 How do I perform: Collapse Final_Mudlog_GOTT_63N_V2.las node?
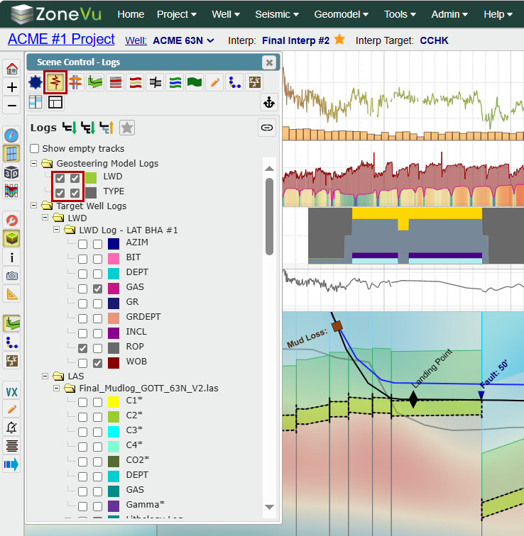point(57,388)
